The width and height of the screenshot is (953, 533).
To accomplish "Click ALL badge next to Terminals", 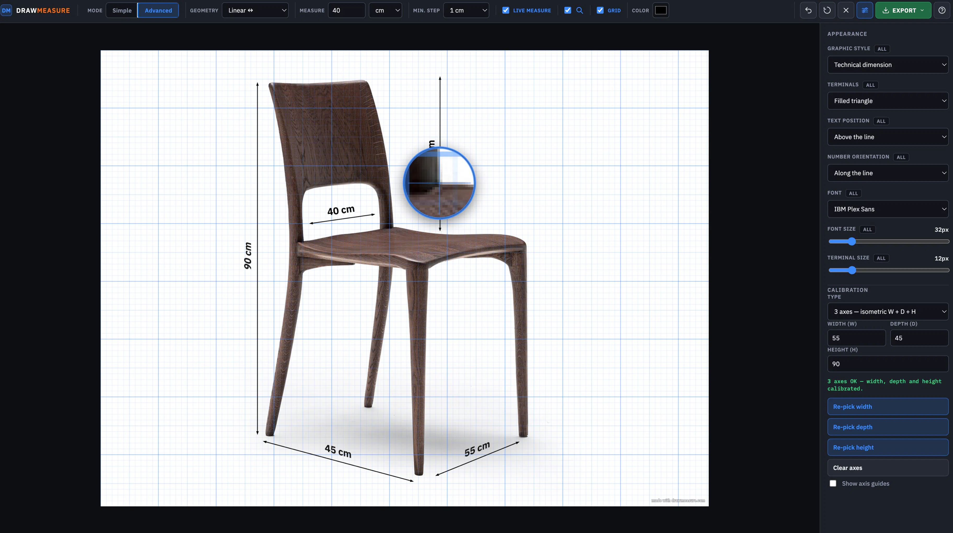I will pos(871,85).
